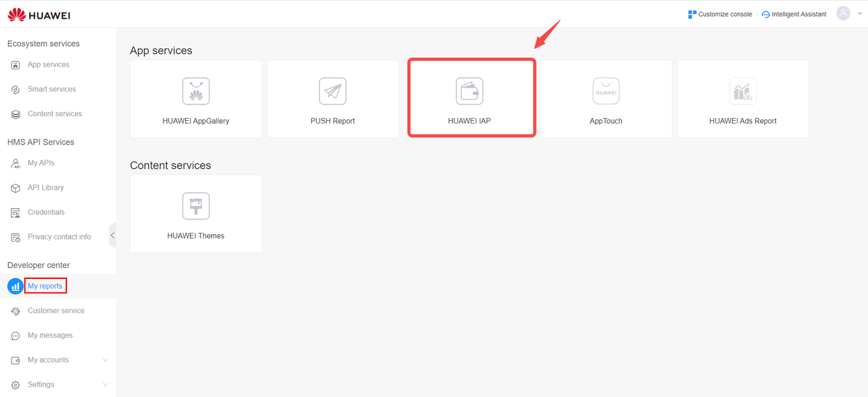The height and width of the screenshot is (397, 868).
Task: Click the HUAWEI IAP wallet icon
Action: (469, 92)
